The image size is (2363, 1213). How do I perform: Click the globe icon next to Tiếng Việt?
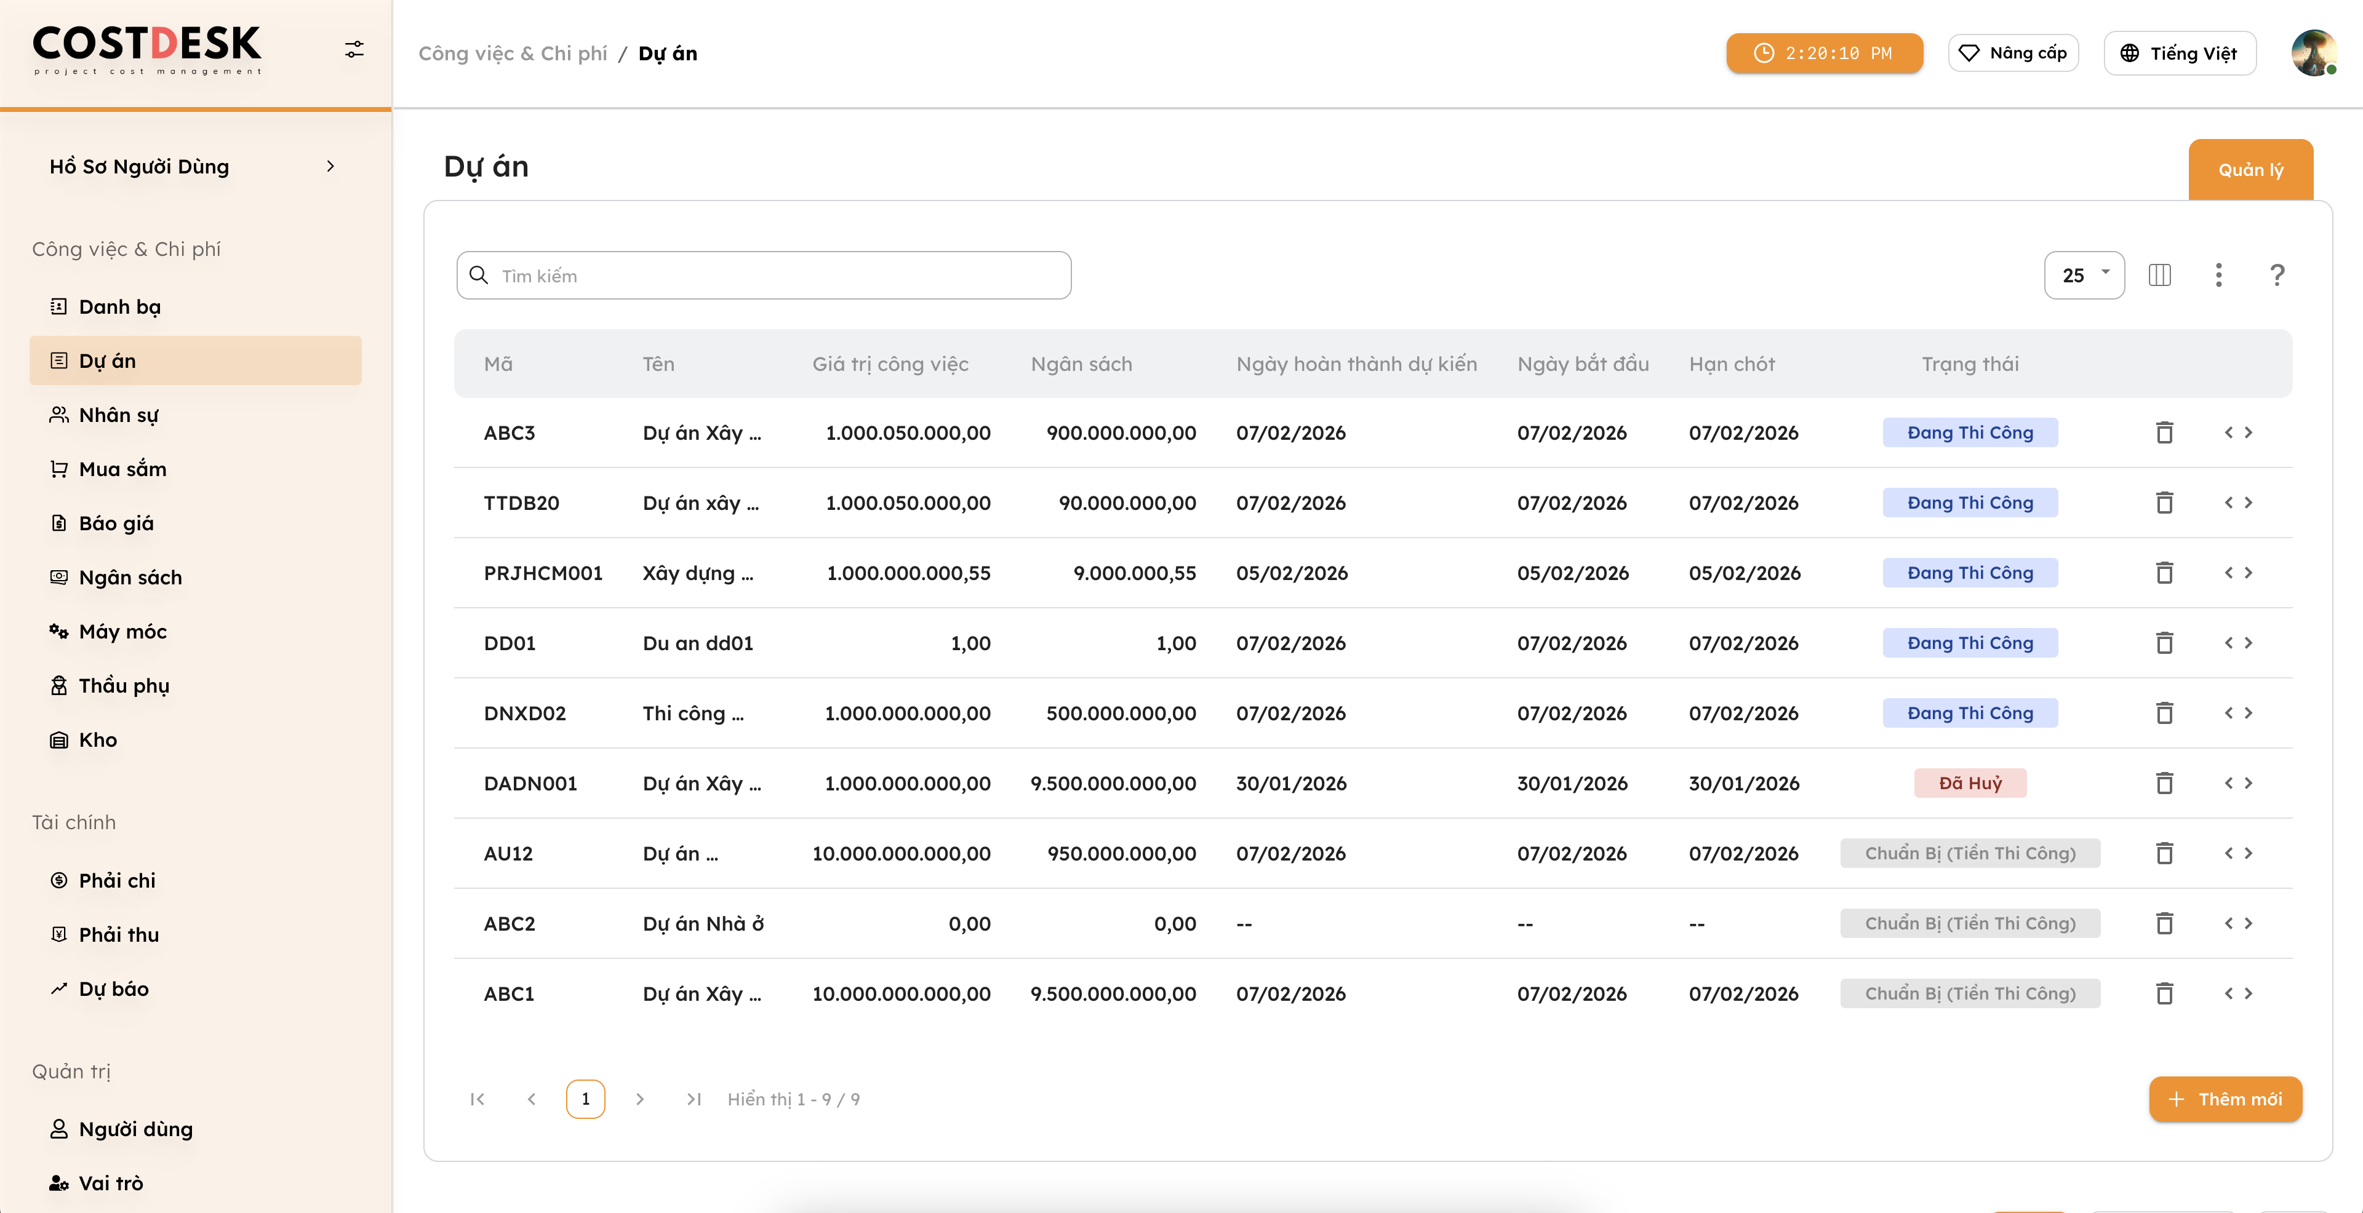tap(2131, 52)
